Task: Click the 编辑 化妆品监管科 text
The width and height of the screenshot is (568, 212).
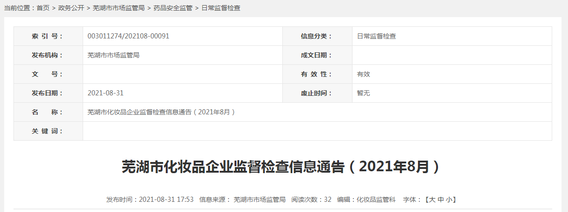Action: point(366,200)
